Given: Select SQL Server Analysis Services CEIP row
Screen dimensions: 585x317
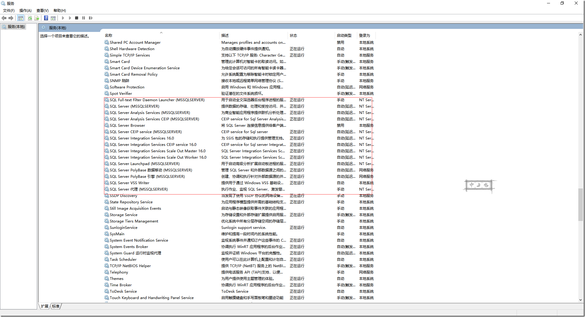Looking at the screenshot, I should tap(239, 119).
